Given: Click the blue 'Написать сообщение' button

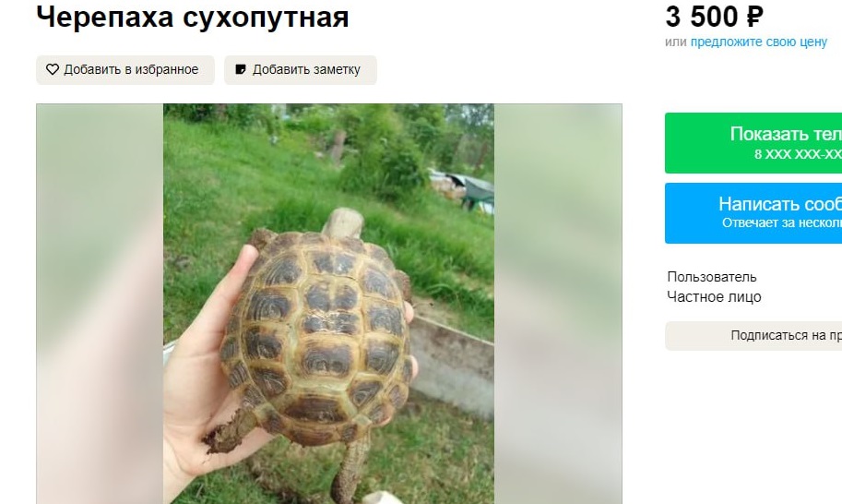Looking at the screenshot, I should point(753,213).
